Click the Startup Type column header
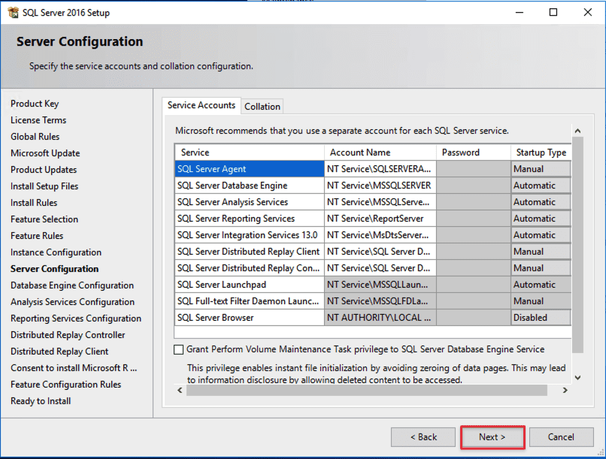This screenshot has height=459, width=606. point(541,152)
